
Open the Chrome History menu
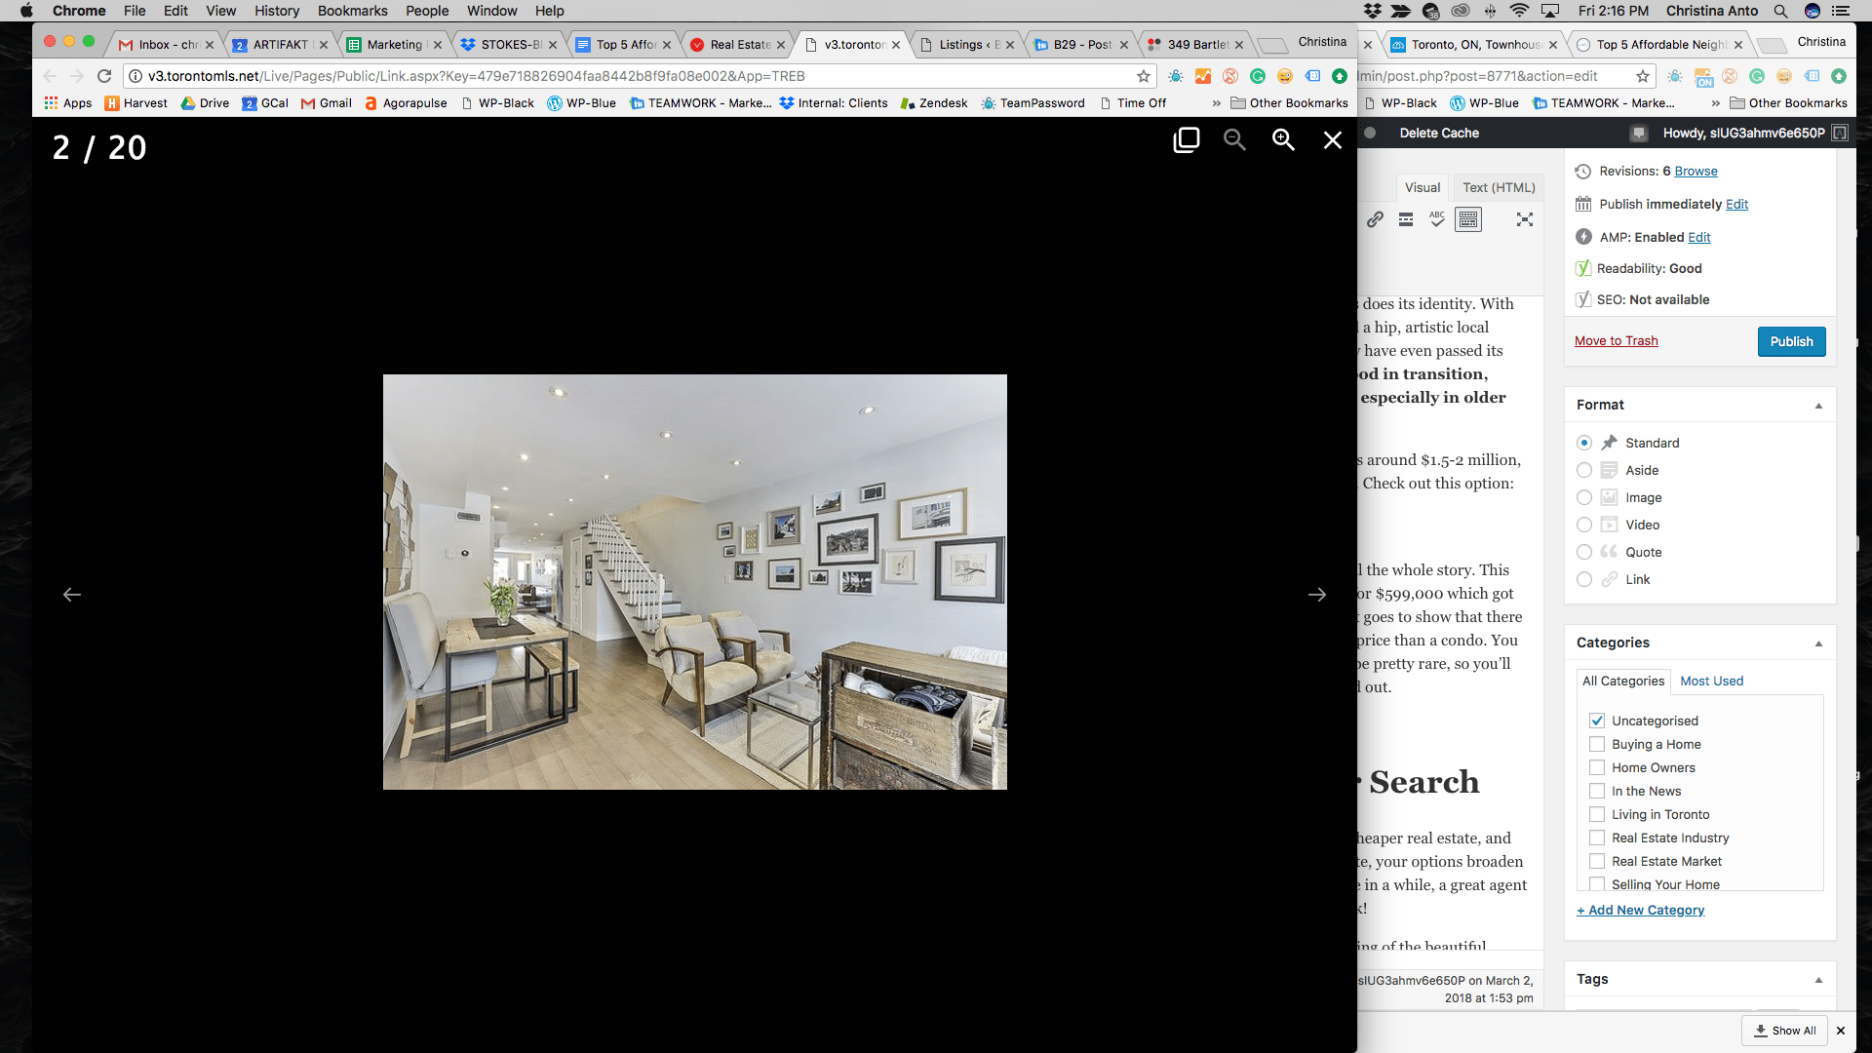(277, 11)
